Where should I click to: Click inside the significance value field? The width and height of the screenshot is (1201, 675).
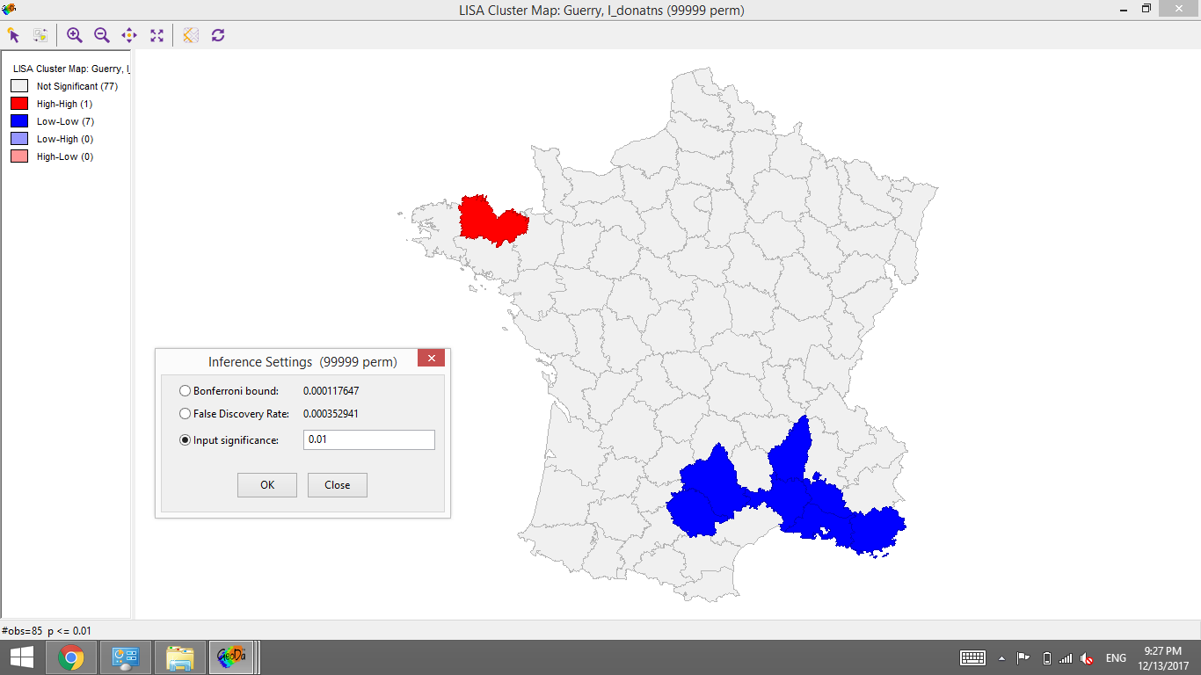pyautogui.click(x=368, y=439)
